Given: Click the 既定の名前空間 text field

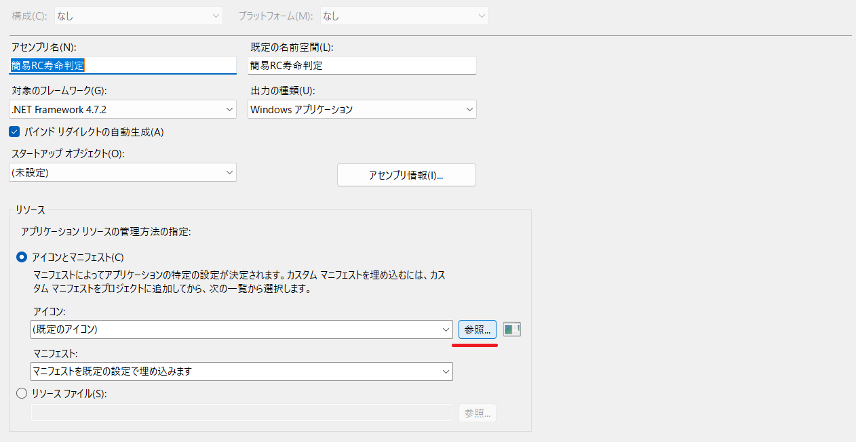Looking at the screenshot, I should (362, 66).
